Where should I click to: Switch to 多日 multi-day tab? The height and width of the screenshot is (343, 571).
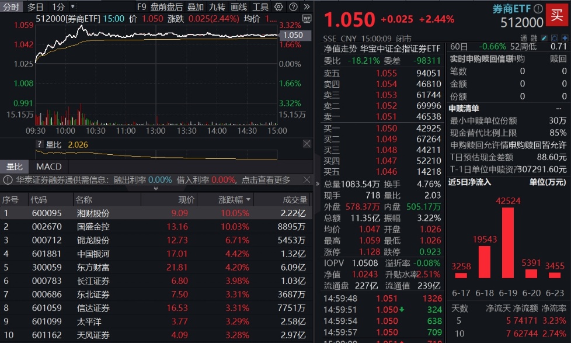pyautogui.click(x=36, y=7)
